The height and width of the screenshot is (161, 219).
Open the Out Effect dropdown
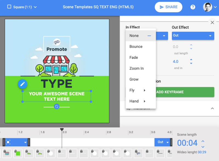click(193, 35)
